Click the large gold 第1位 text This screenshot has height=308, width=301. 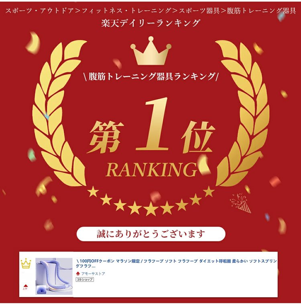[x=151, y=127]
